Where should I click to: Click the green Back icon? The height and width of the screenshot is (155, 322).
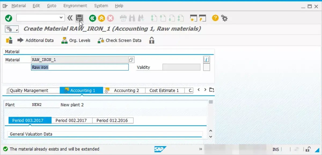93,18
